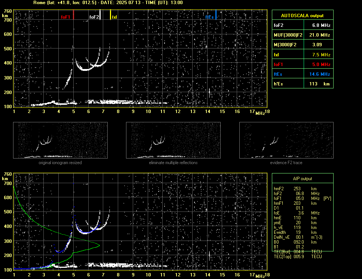Select the h_vE value '119'
This screenshot has height=279, width=362.
[297, 228]
